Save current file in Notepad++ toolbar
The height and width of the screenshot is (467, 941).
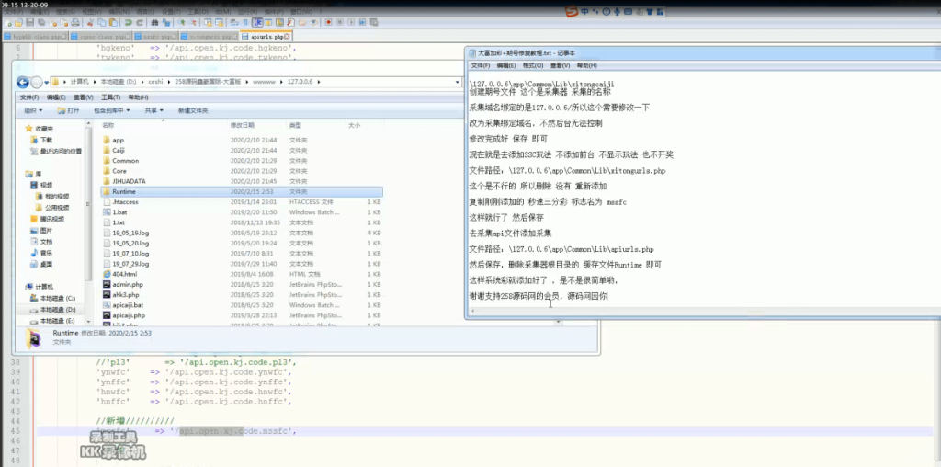pos(30,22)
